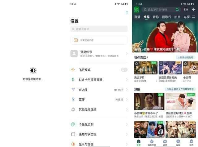198x147 pixels.
Task: Tap the plus icon in iQIYI header
Action: point(193,10)
